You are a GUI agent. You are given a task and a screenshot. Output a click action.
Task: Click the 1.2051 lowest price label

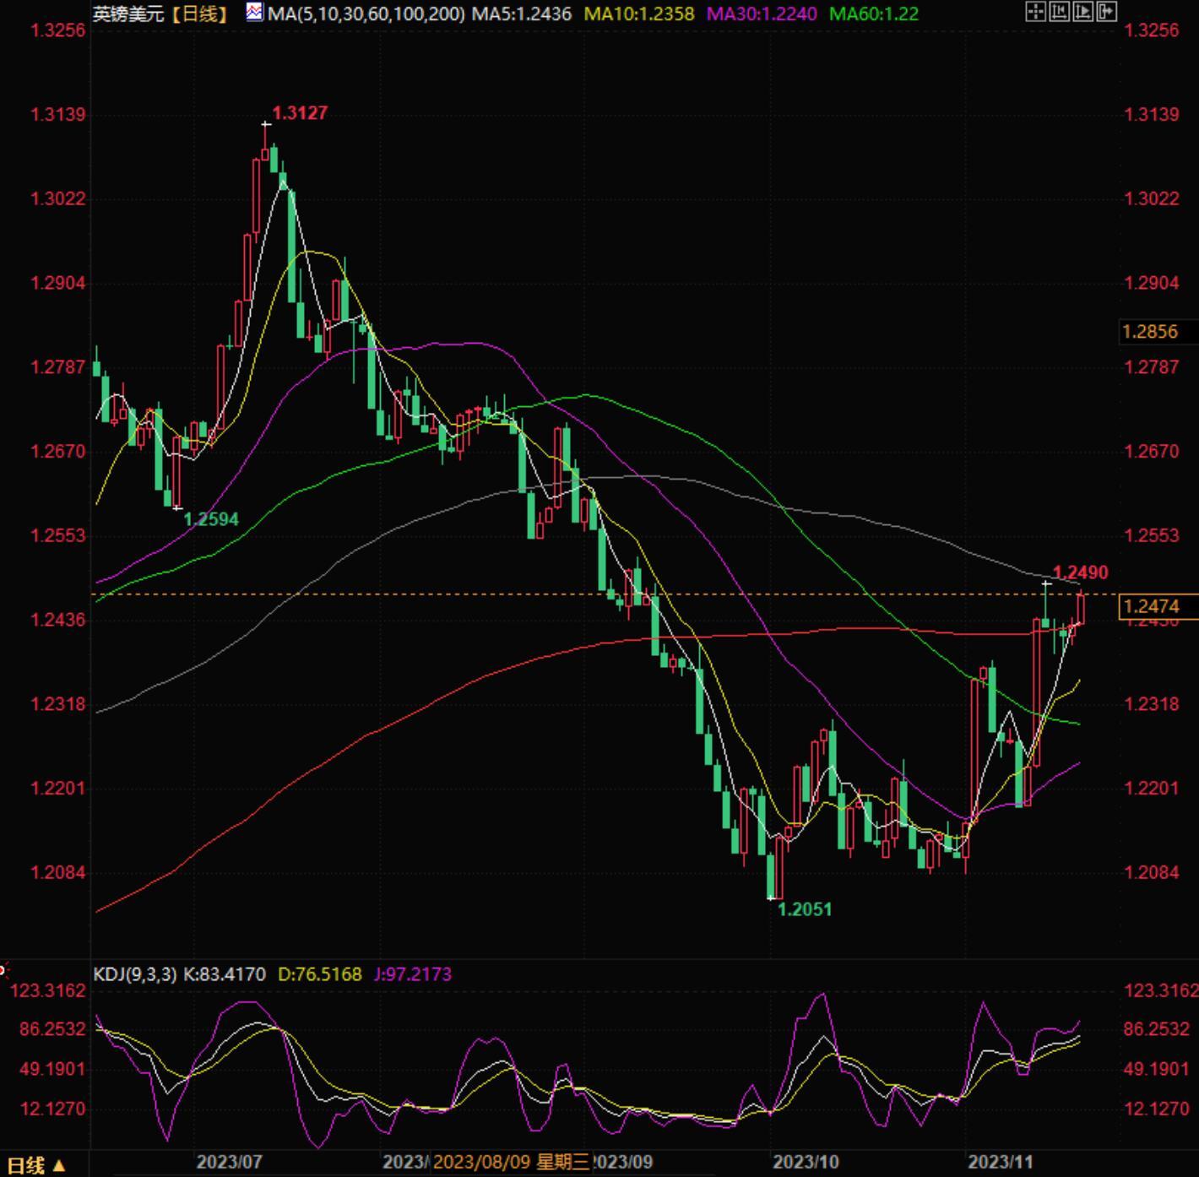[805, 909]
